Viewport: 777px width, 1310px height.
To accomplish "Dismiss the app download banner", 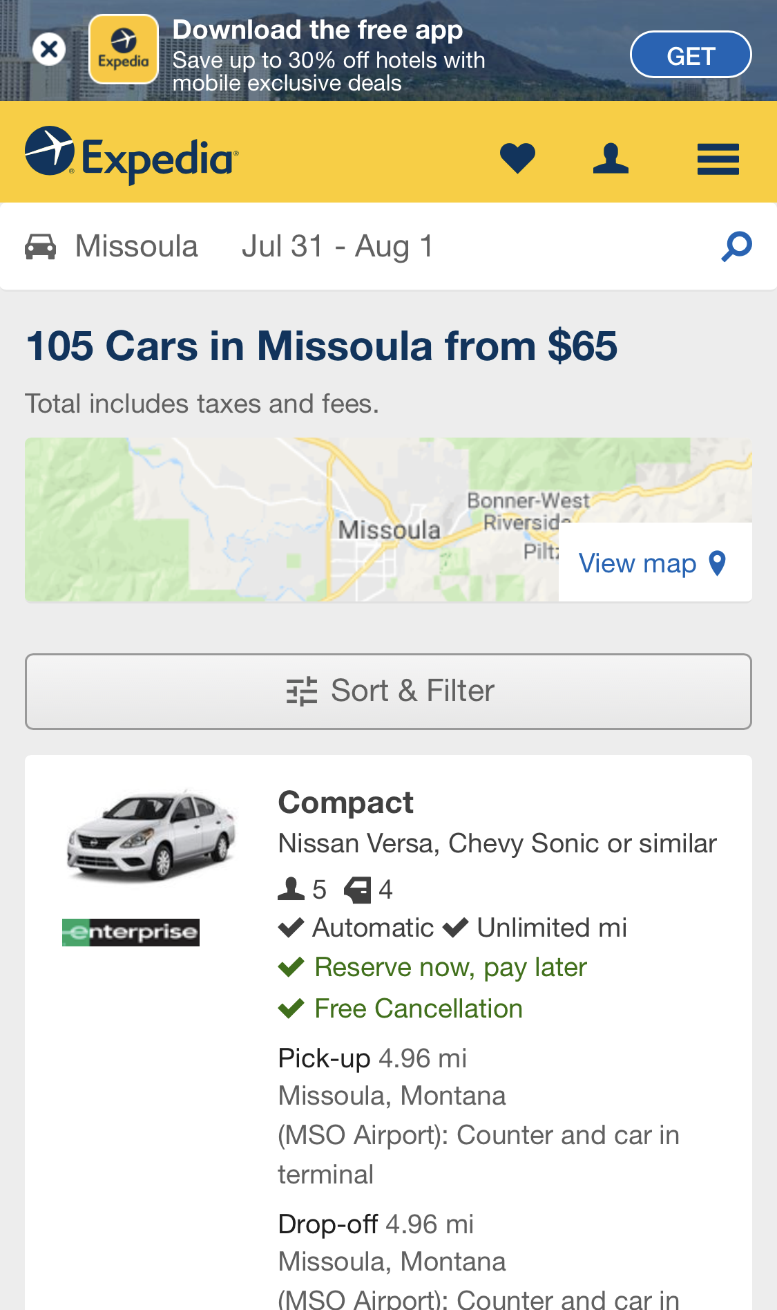I will click(49, 49).
